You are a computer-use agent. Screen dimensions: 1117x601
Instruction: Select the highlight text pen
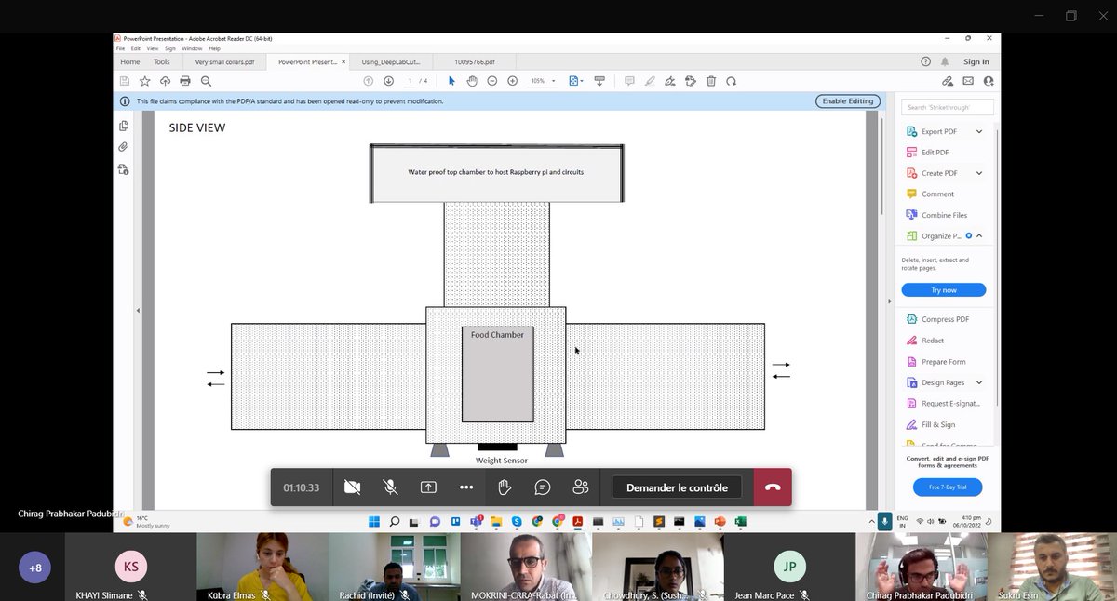click(x=651, y=81)
